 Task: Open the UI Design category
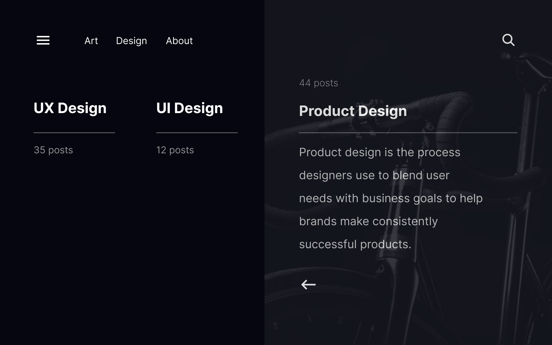click(189, 108)
